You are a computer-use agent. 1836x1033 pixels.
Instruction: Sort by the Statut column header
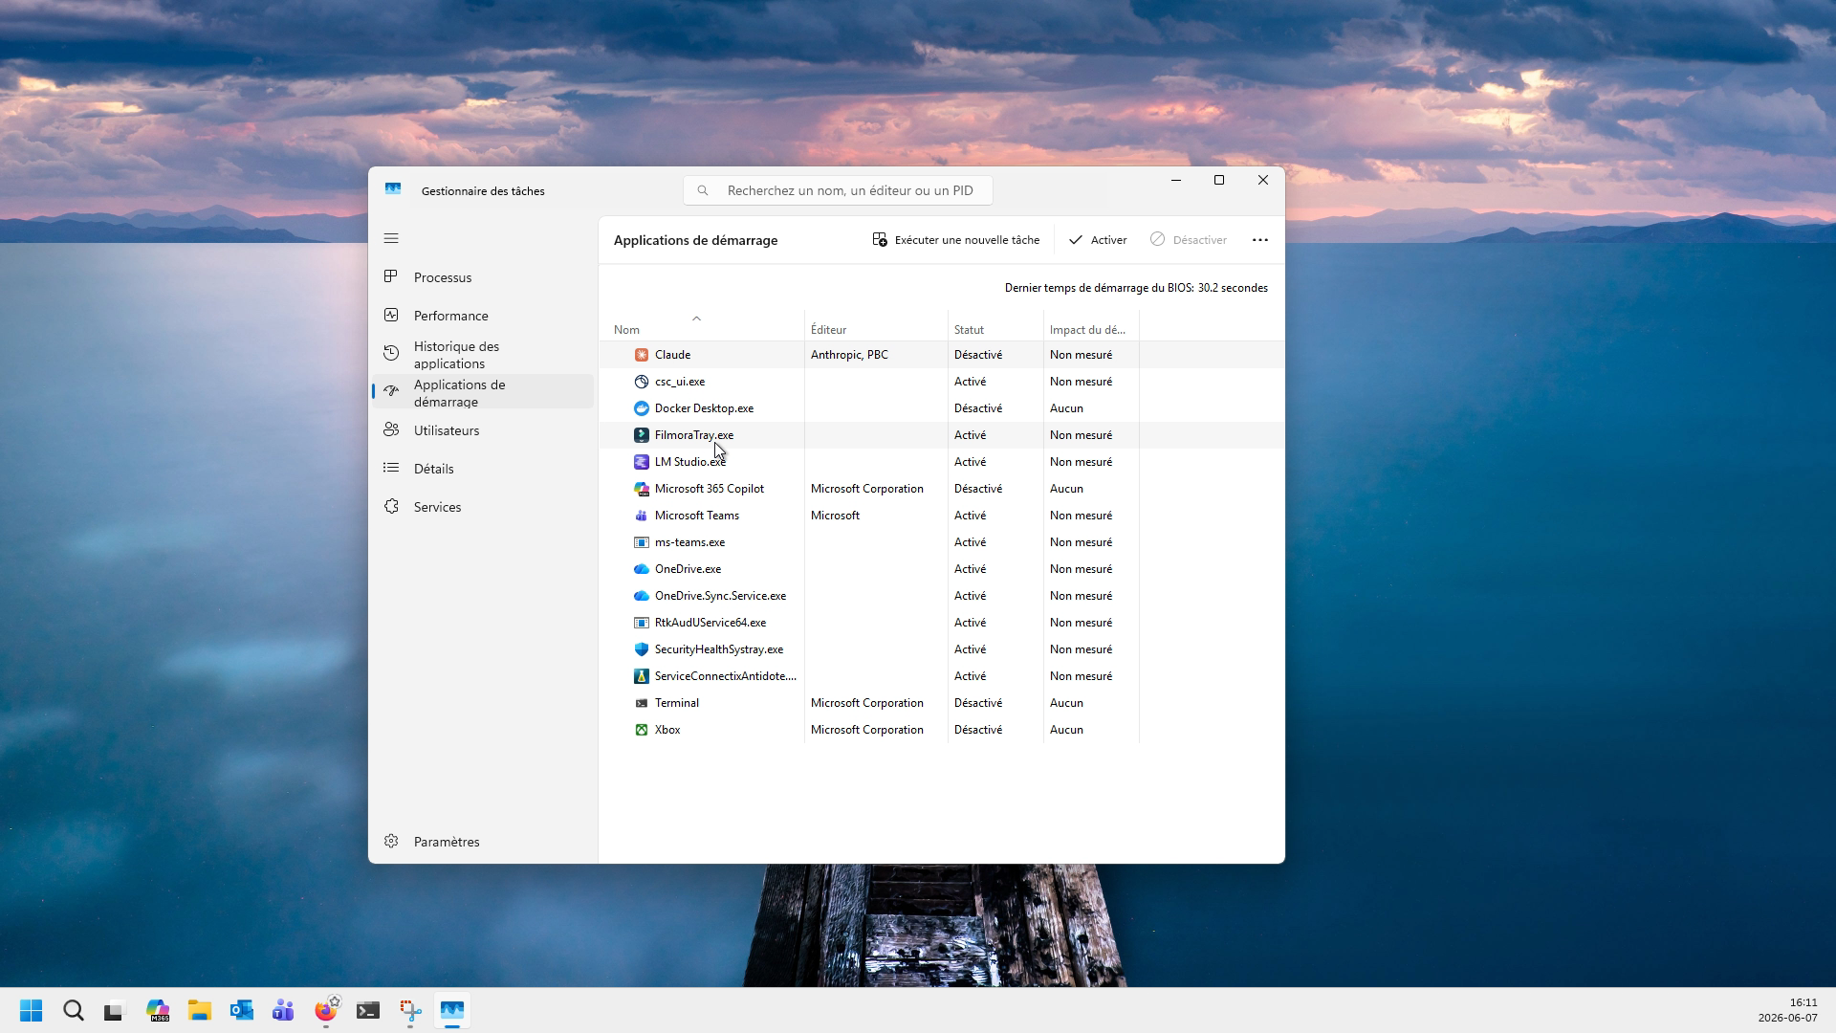995,326
